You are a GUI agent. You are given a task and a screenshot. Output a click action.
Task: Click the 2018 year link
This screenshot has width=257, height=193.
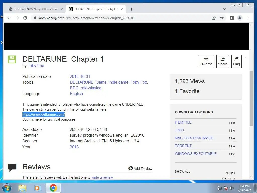click(74, 147)
